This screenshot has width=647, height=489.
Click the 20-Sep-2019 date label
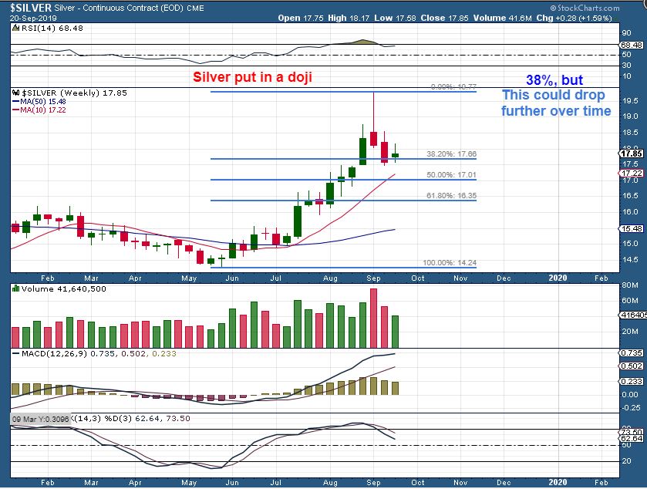click(x=34, y=19)
